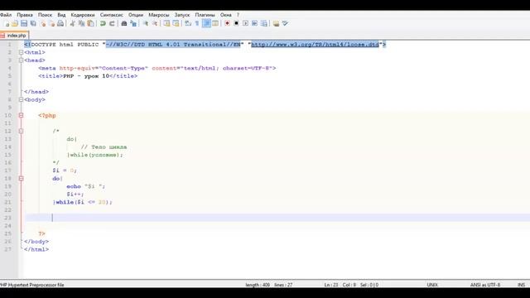The image size is (530, 298).
Task: Copy the selection with the Copy icon
Action: click(81, 24)
